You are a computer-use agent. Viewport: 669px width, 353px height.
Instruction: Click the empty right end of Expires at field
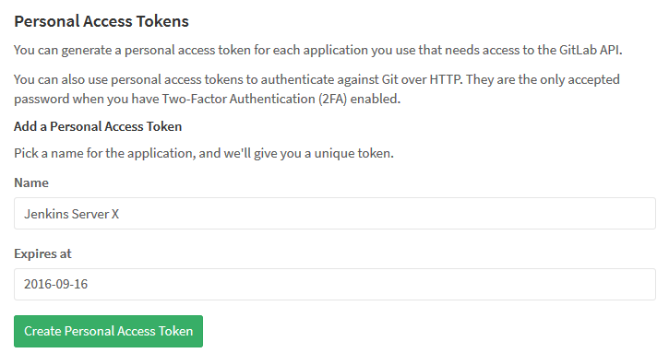point(597,284)
